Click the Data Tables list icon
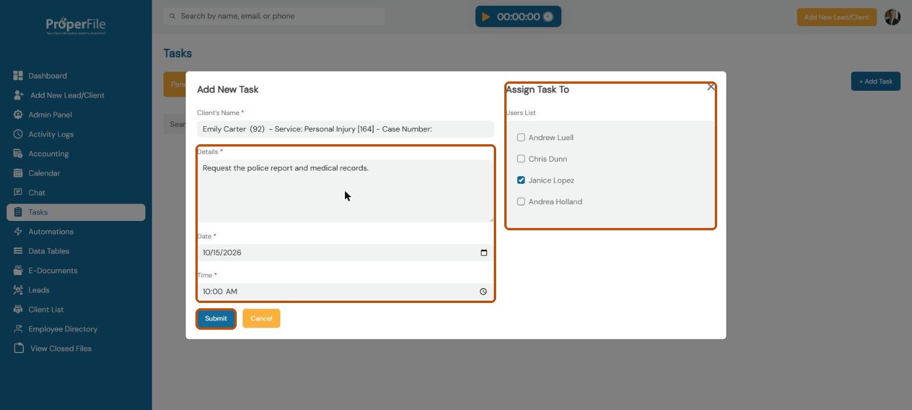The width and height of the screenshot is (912, 410). pos(18,251)
